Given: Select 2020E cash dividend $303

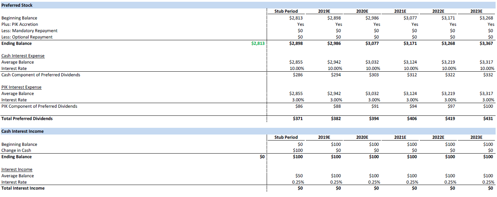Looking at the screenshot, I should (x=374, y=75).
